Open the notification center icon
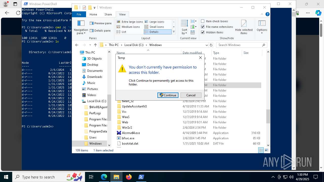324x182 pixels. (316, 177)
